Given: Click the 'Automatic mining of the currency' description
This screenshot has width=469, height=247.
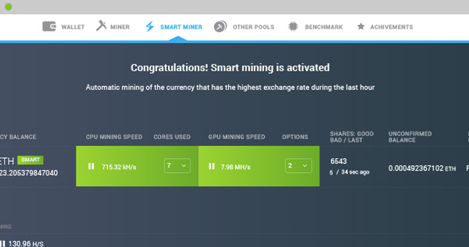Looking at the screenshot, I should 230,88.
